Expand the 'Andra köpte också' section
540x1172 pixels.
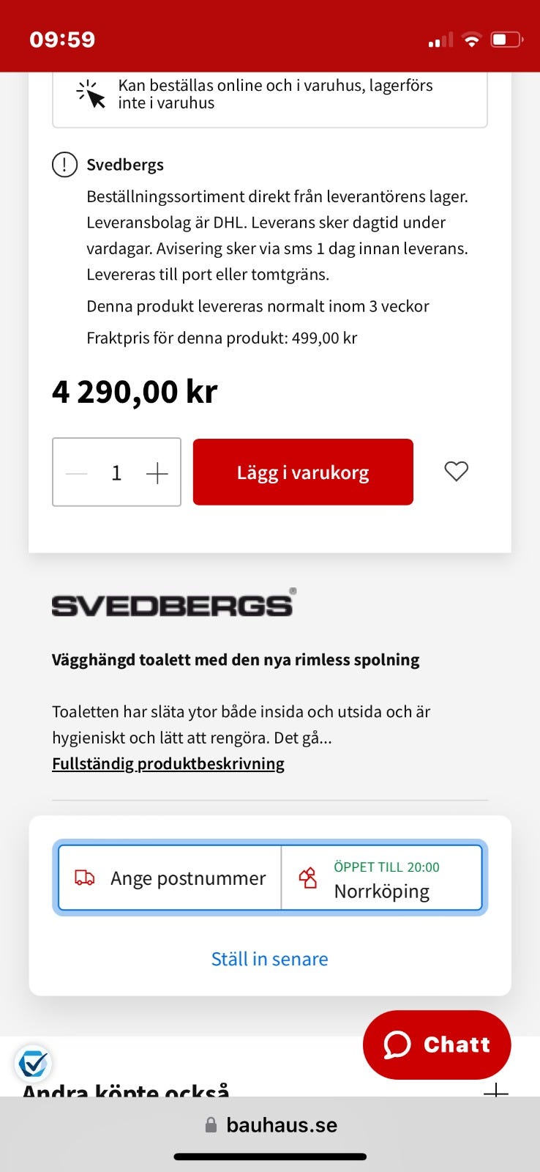pos(495,1090)
